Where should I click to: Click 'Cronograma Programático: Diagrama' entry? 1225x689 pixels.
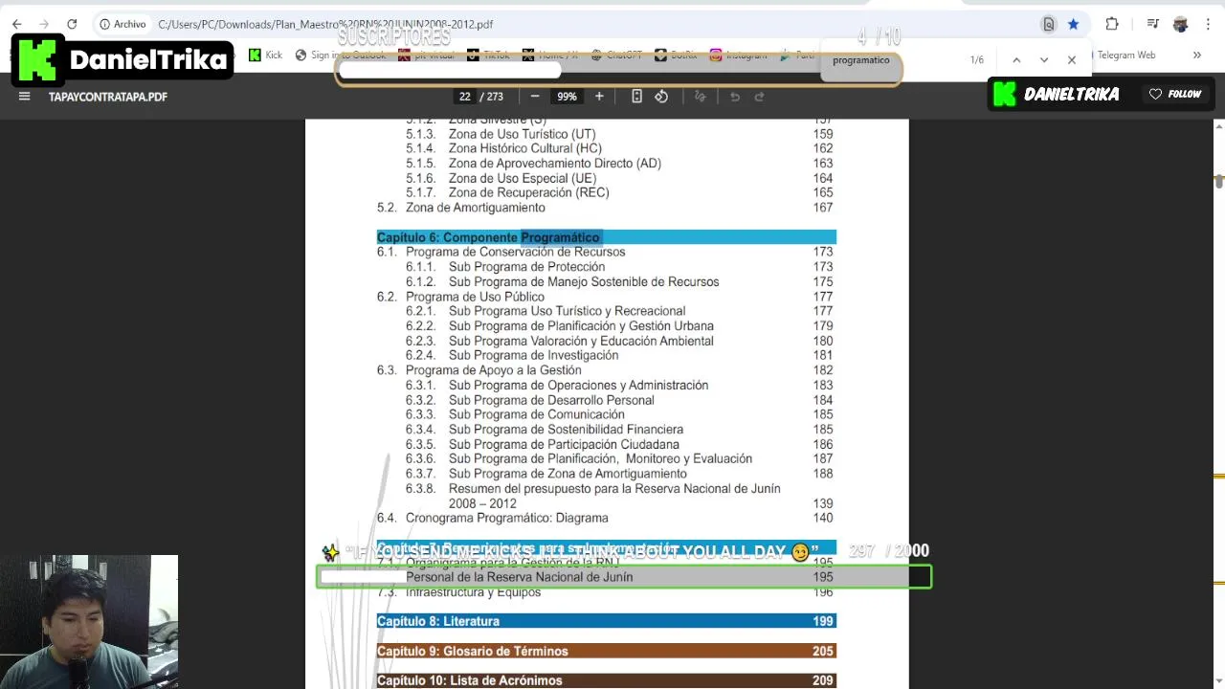(x=506, y=518)
